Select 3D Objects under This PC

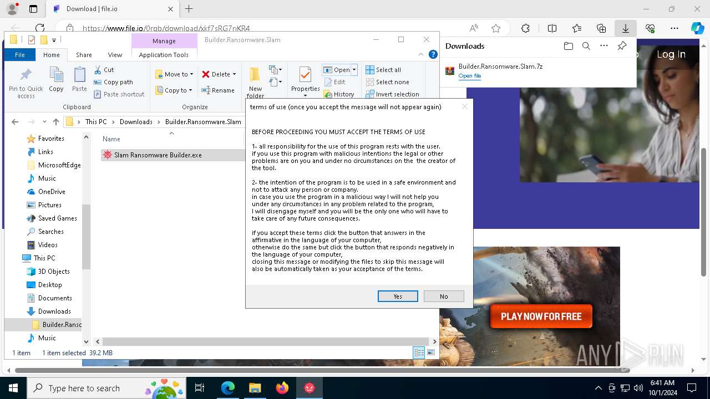click(54, 272)
